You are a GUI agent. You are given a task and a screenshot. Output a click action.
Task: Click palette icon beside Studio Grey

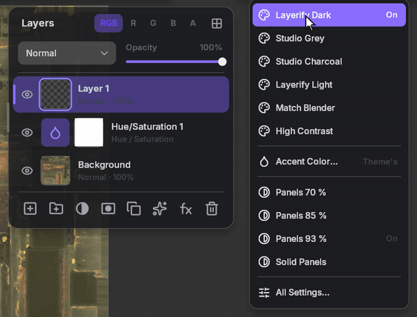tap(264, 38)
